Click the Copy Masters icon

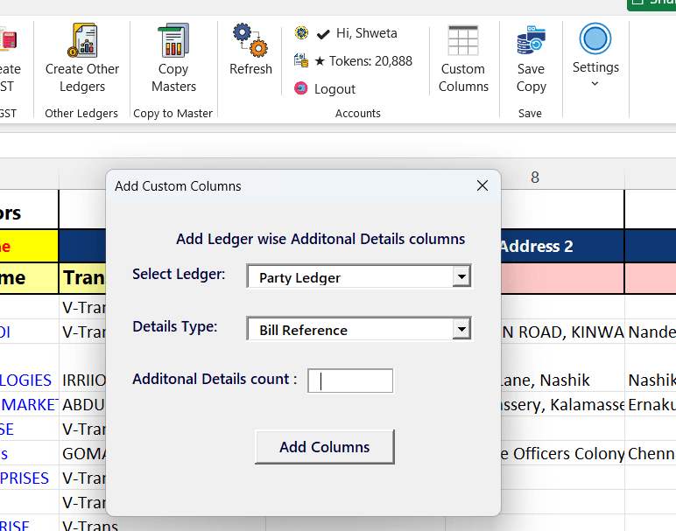click(x=173, y=41)
